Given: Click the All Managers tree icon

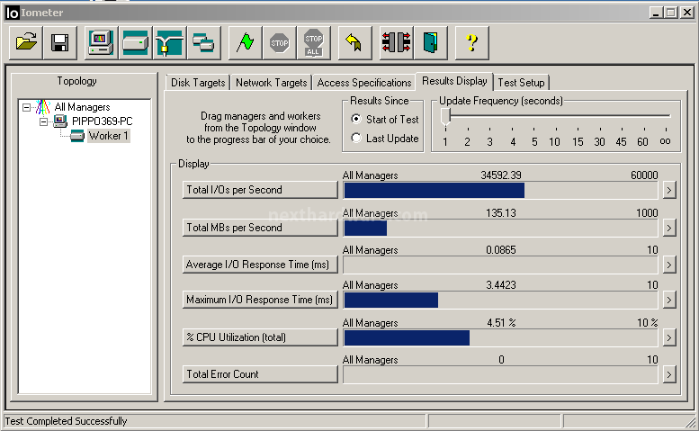Looking at the screenshot, I should [x=43, y=107].
